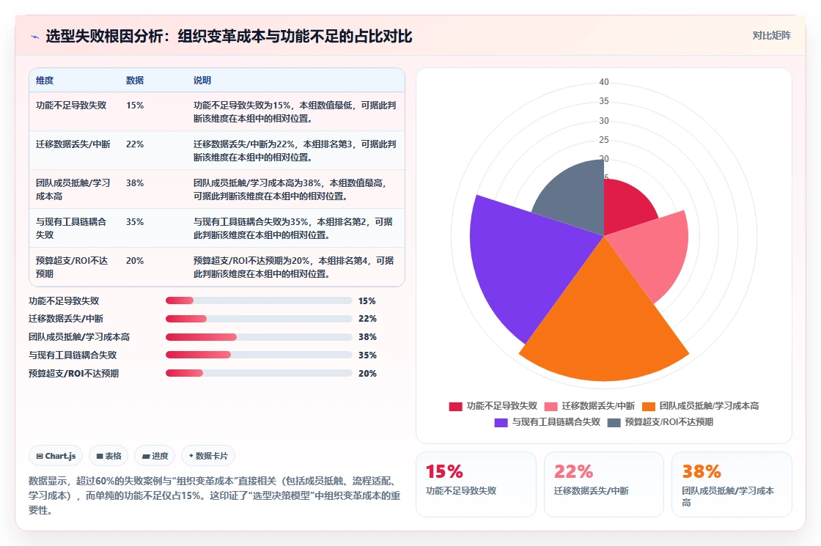Image resolution: width=821 pixels, height=546 pixels.
Task: Toggle 功能不足导致失败 legend swatch
Action: 455,406
